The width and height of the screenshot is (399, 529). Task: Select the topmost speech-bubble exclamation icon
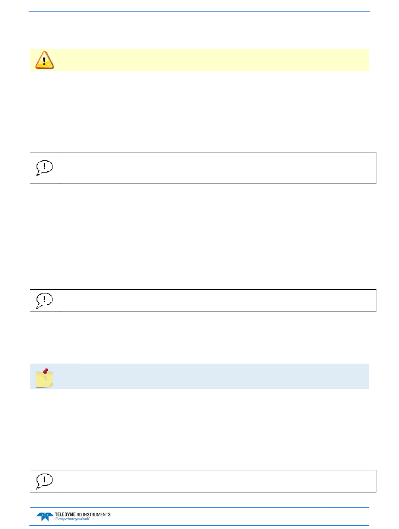45,168
